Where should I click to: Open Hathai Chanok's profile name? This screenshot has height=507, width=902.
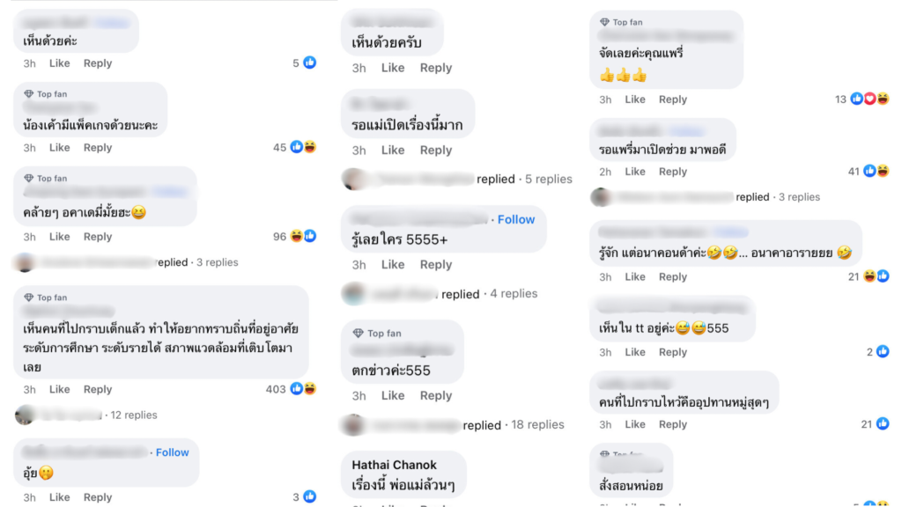[394, 465]
